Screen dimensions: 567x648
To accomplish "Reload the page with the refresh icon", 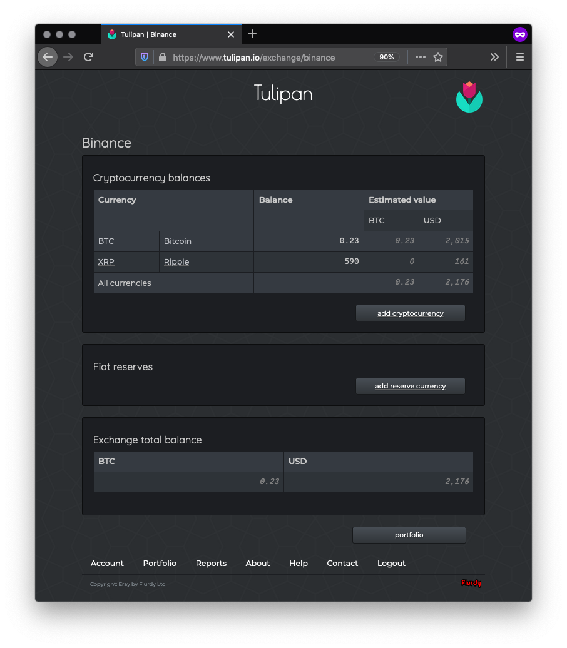I will click(88, 57).
